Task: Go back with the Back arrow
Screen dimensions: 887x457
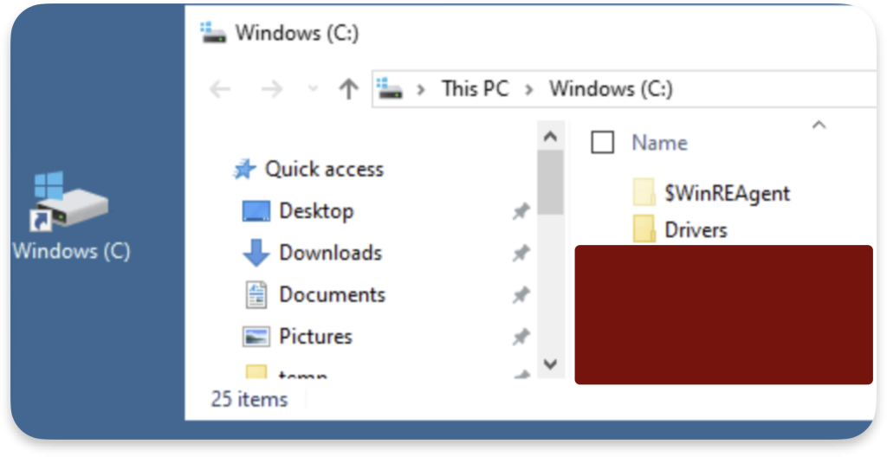Action: click(220, 89)
